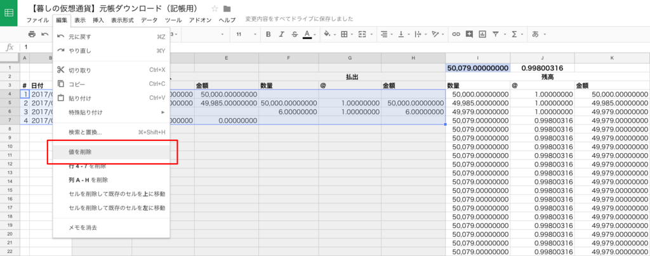
Task: Open the 表示 menu
Action: pos(81,20)
